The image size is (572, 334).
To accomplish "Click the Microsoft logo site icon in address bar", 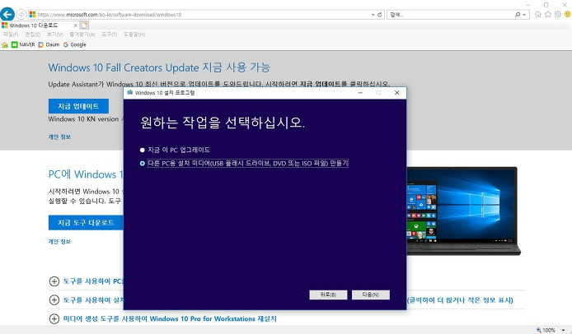I will [32, 15].
